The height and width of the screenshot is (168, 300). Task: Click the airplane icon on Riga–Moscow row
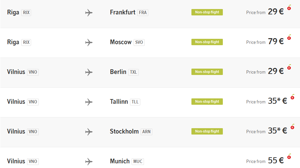point(89,43)
